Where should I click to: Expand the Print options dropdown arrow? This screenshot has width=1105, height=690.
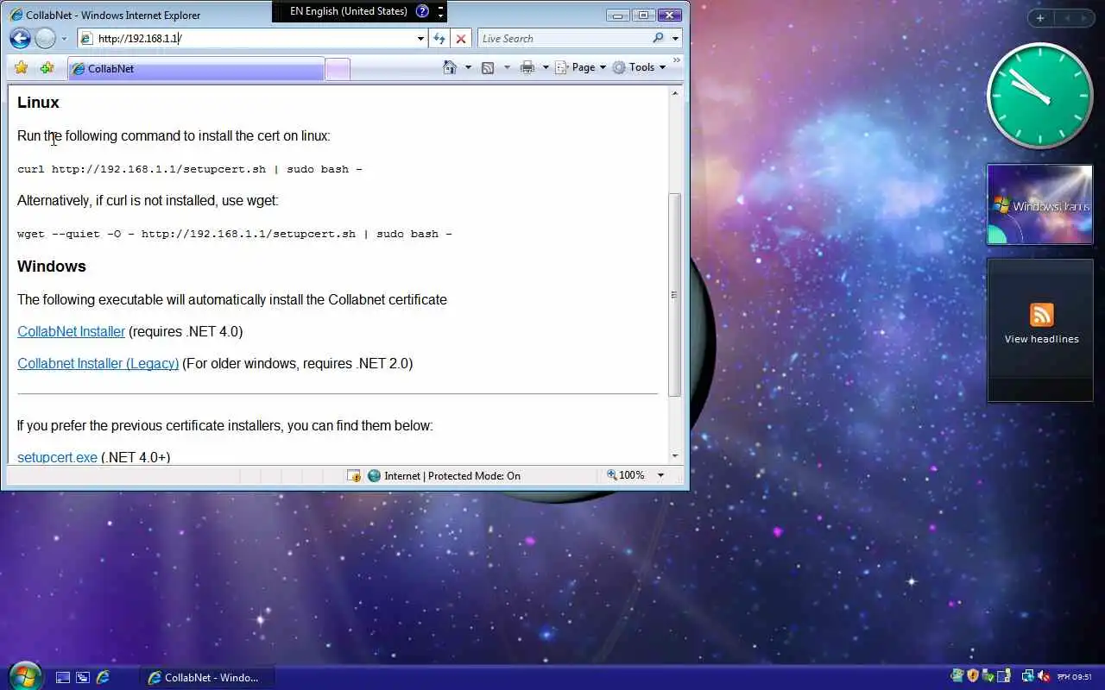(546, 67)
